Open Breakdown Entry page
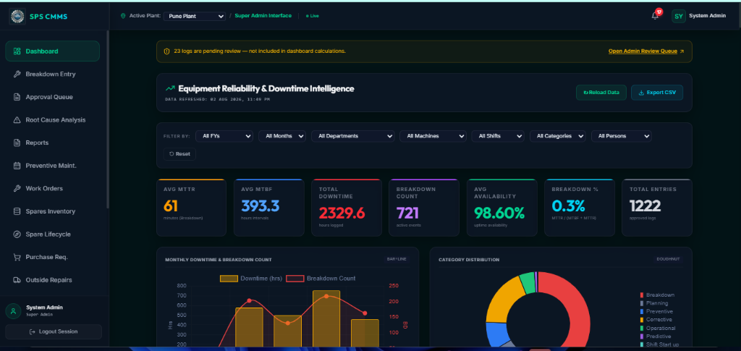This screenshot has height=351, width=741. (x=52, y=74)
